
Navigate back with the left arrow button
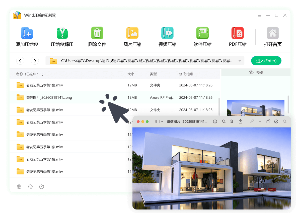pyautogui.click(x=20, y=61)
